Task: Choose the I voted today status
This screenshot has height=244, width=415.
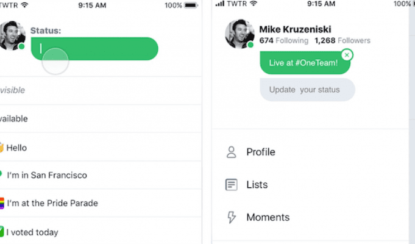Action: pyautogui.click(x=101, y=232)
